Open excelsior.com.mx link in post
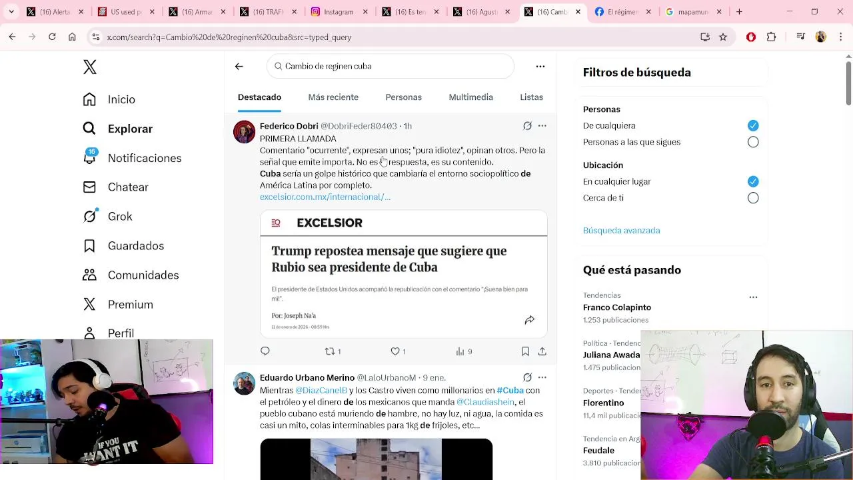Screen dimensions: 853x480 [x=325, y=197]
